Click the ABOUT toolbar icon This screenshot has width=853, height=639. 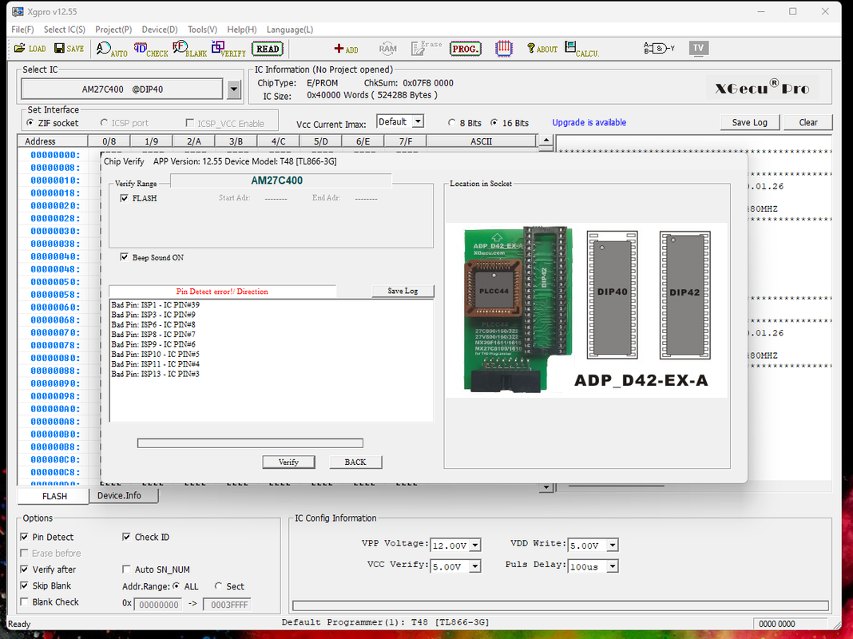[542, 49]
